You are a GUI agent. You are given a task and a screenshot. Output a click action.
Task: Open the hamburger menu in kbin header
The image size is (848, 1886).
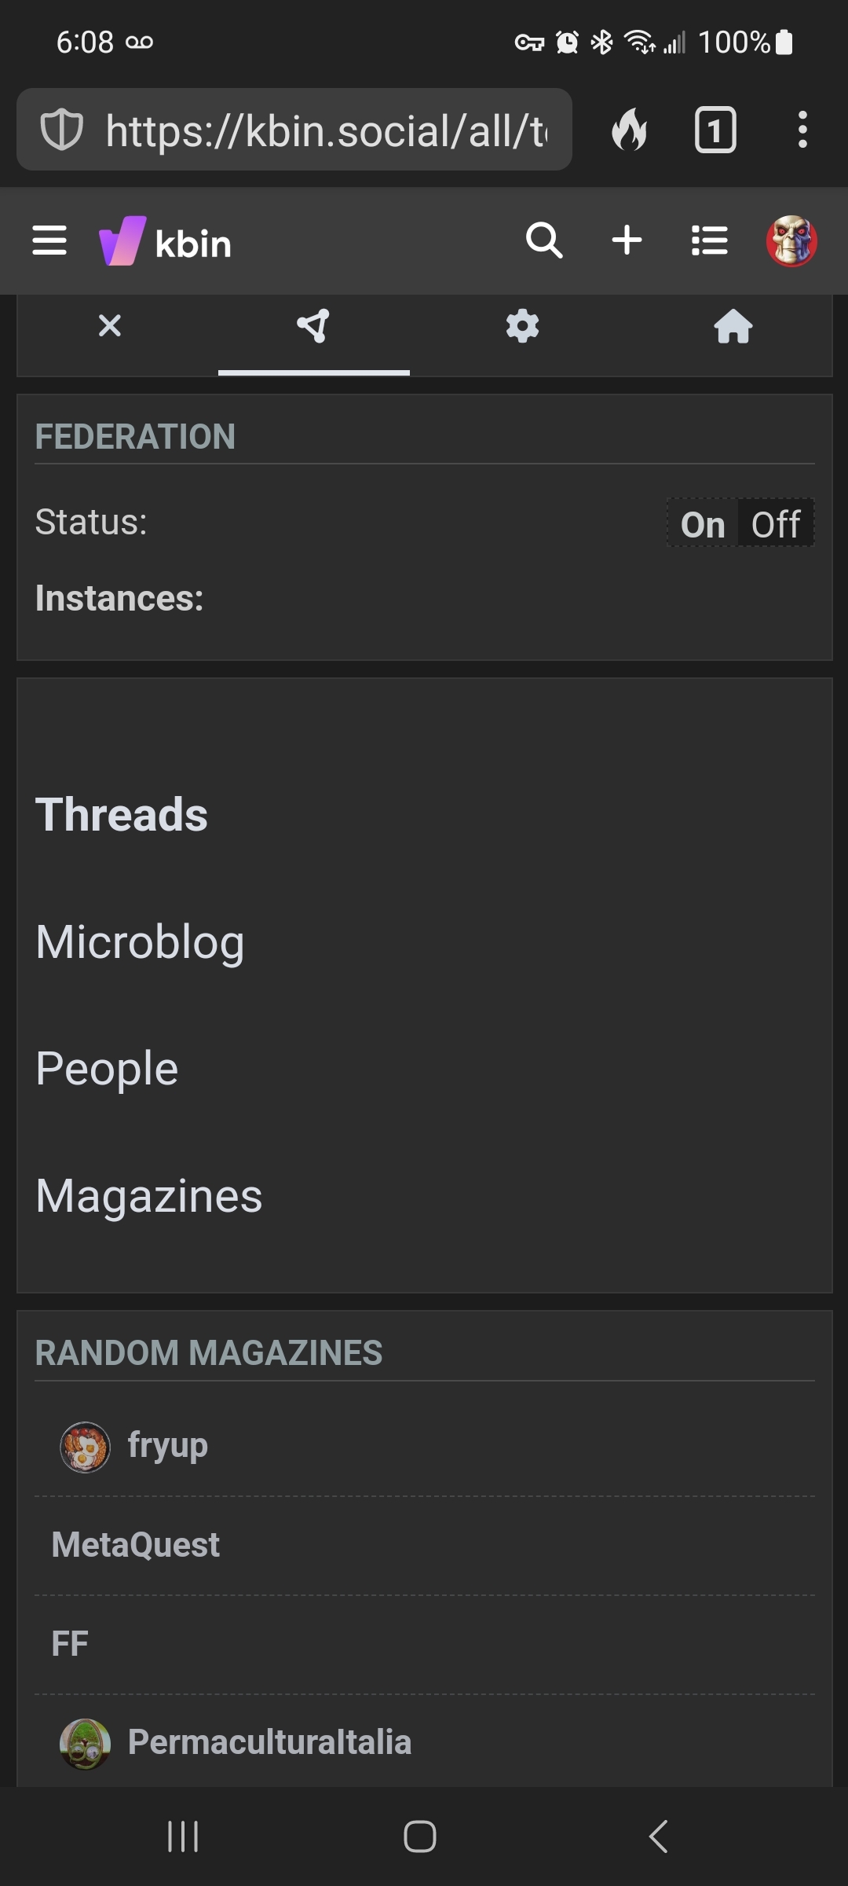[x=49, y=240]
